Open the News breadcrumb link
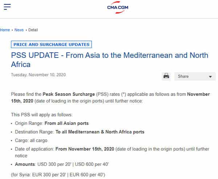The height and width of the screenshot is (179, 218). pos(19,30)
